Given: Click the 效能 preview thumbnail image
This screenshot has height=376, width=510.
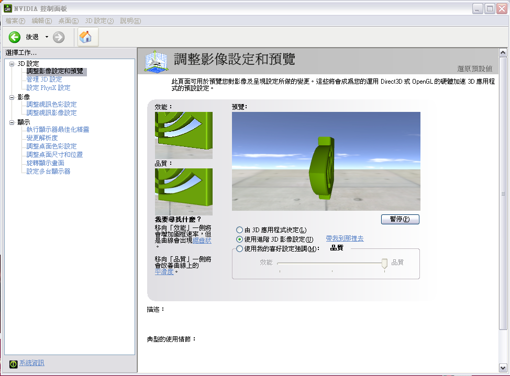Looking at the screenshot, I should (184, 135).
